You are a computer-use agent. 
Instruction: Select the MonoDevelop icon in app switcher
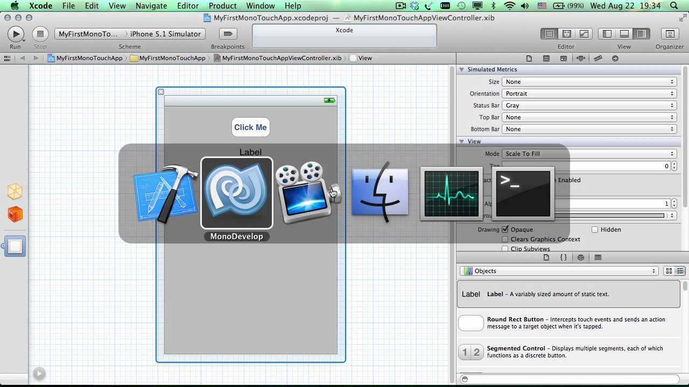(237, 193)
